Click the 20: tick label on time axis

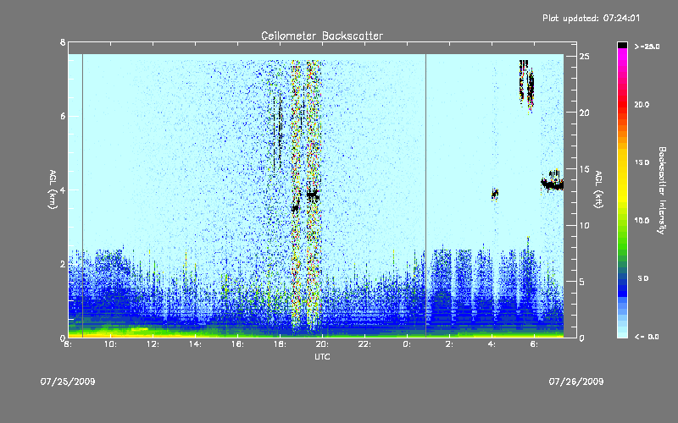[x=323, y=344]
